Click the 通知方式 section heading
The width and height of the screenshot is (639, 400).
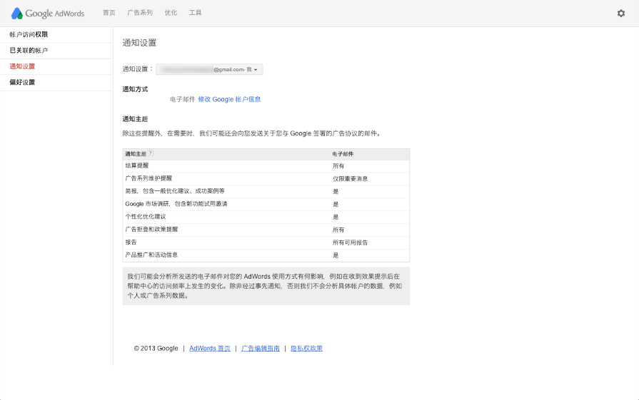(x=136, y=89)
